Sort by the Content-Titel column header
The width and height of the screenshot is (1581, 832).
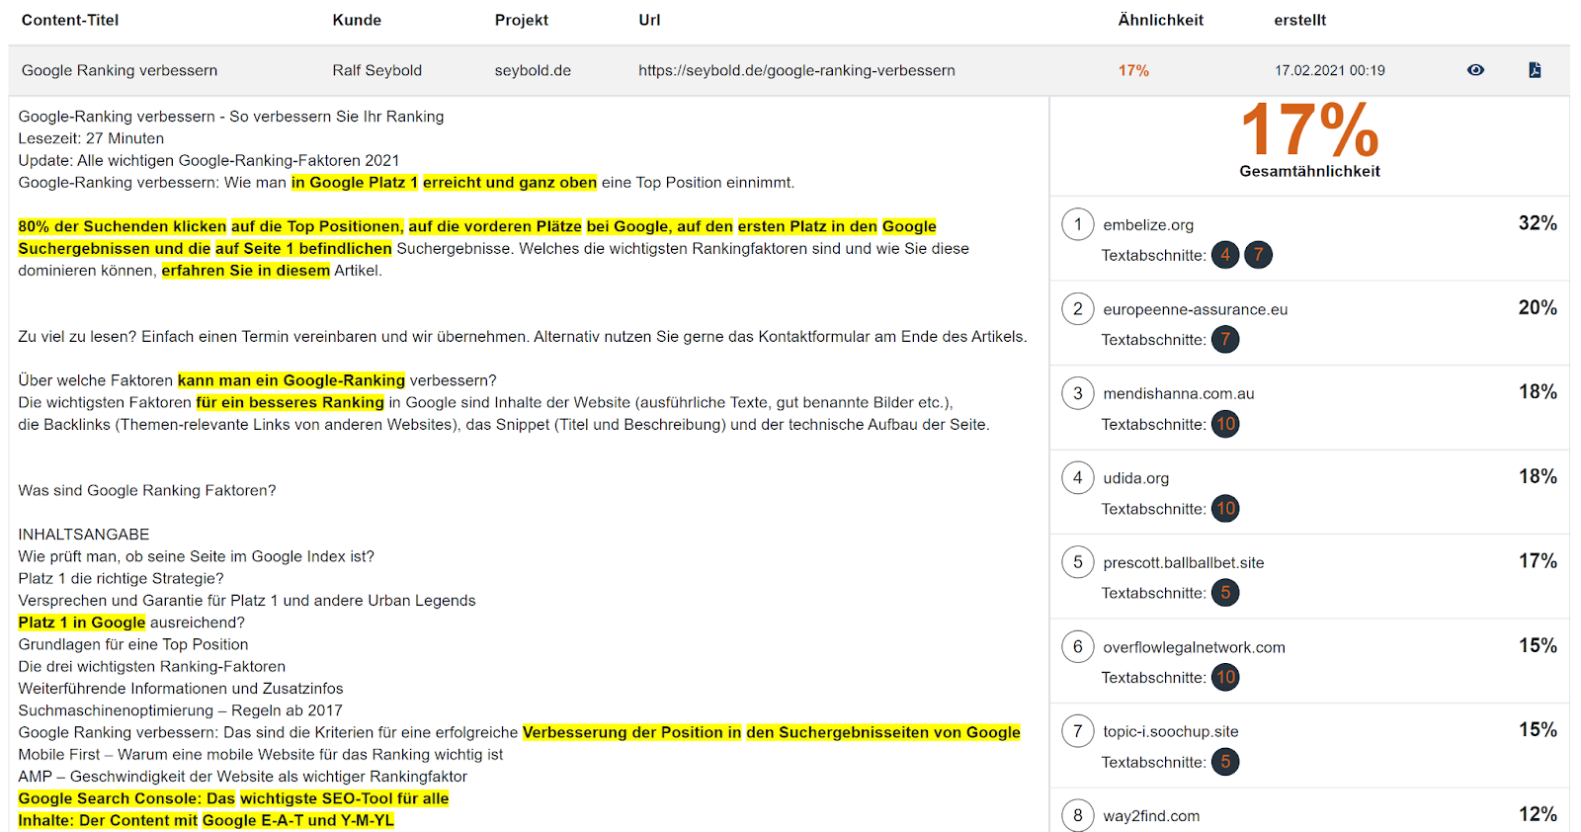click(70, 20)
